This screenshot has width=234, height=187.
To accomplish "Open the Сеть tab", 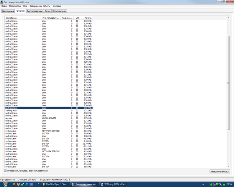I will (x=47, y=11).
